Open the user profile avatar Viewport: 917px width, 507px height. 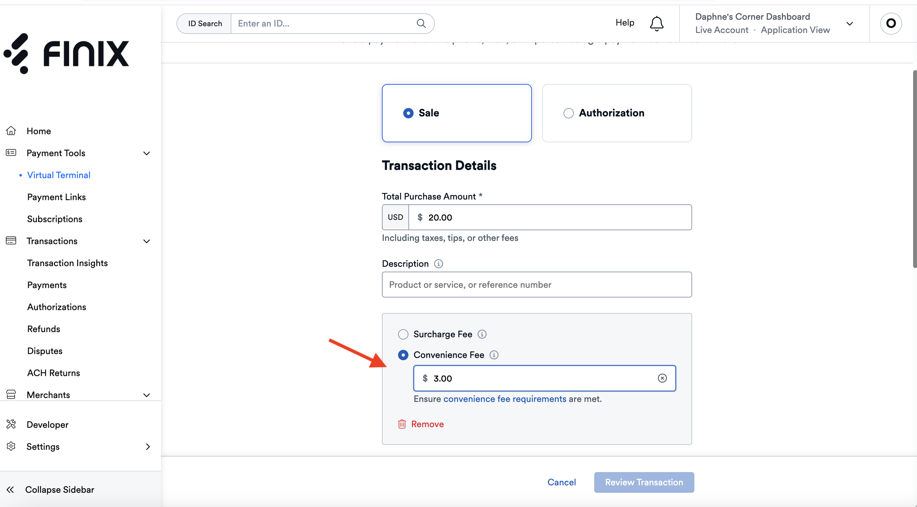[x=891, y=24]
